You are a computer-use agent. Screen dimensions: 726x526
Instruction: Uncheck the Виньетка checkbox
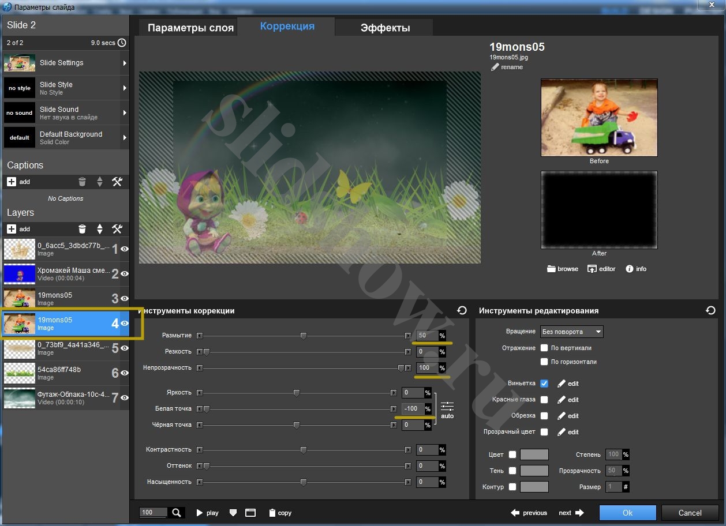[544, 384]
